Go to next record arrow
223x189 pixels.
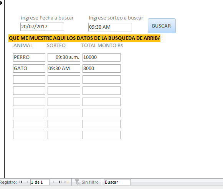pos(54,182)
